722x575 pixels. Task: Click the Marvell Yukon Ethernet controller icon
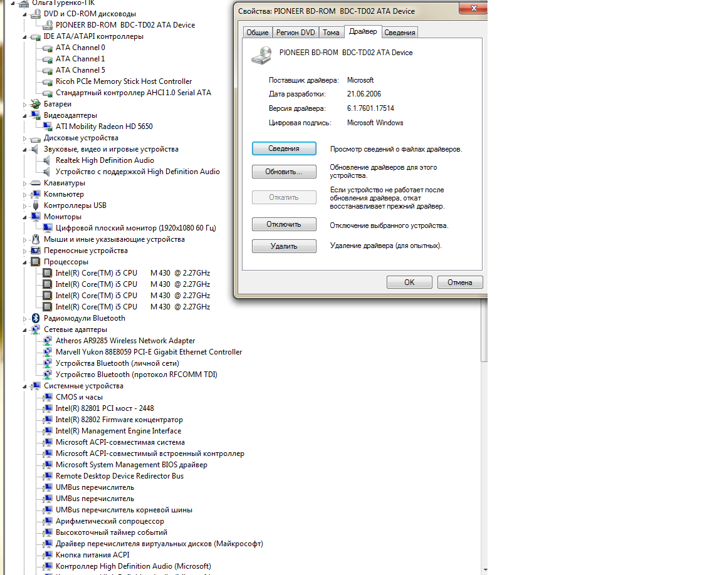pyautogui.click(x=48, y=352)
